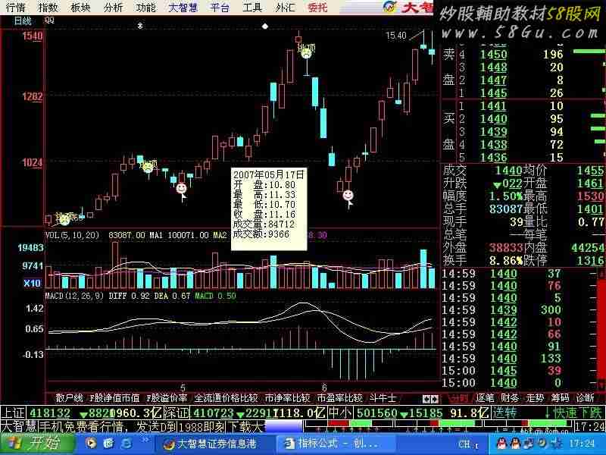Select buy level 5 price 1436
This screenshot has width=606, height=455.
point(493,158)
